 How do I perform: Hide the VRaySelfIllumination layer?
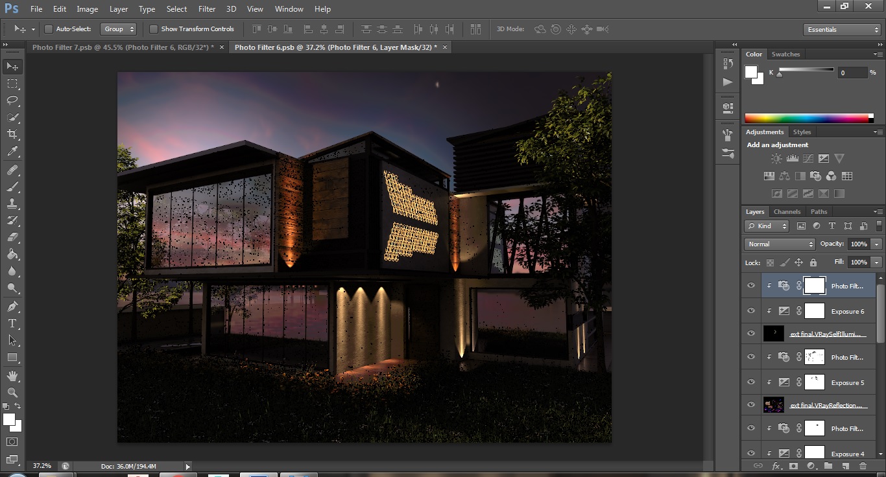751,334
